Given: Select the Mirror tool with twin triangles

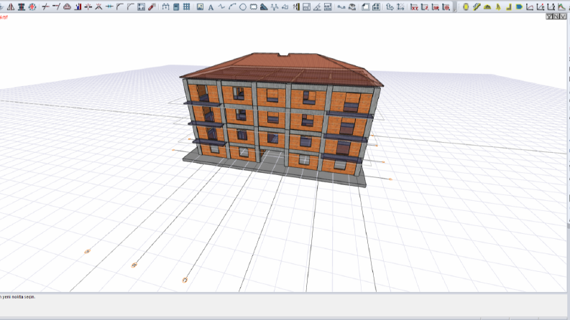Looking at the screenshot, I should point(11,6).
